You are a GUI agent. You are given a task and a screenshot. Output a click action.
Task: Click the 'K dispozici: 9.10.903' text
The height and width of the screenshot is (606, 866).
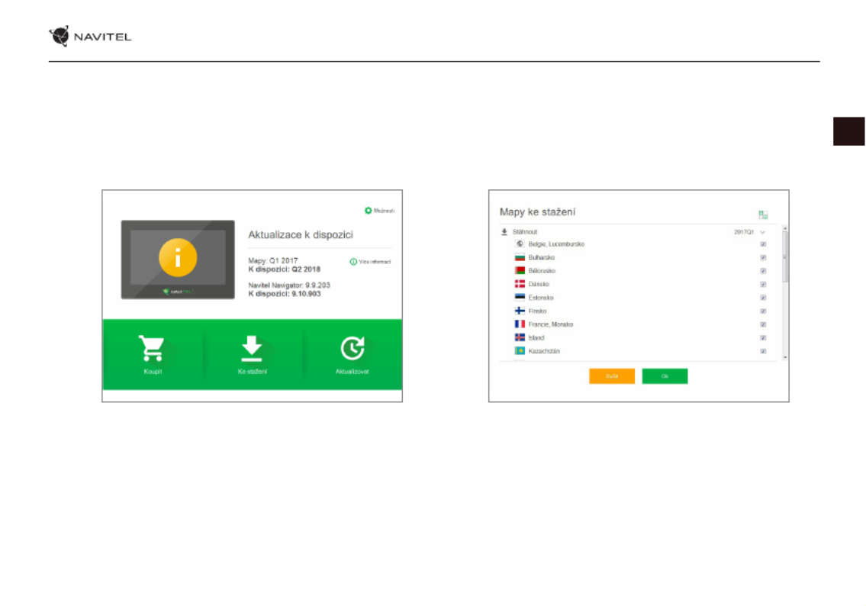pos(285,294)
